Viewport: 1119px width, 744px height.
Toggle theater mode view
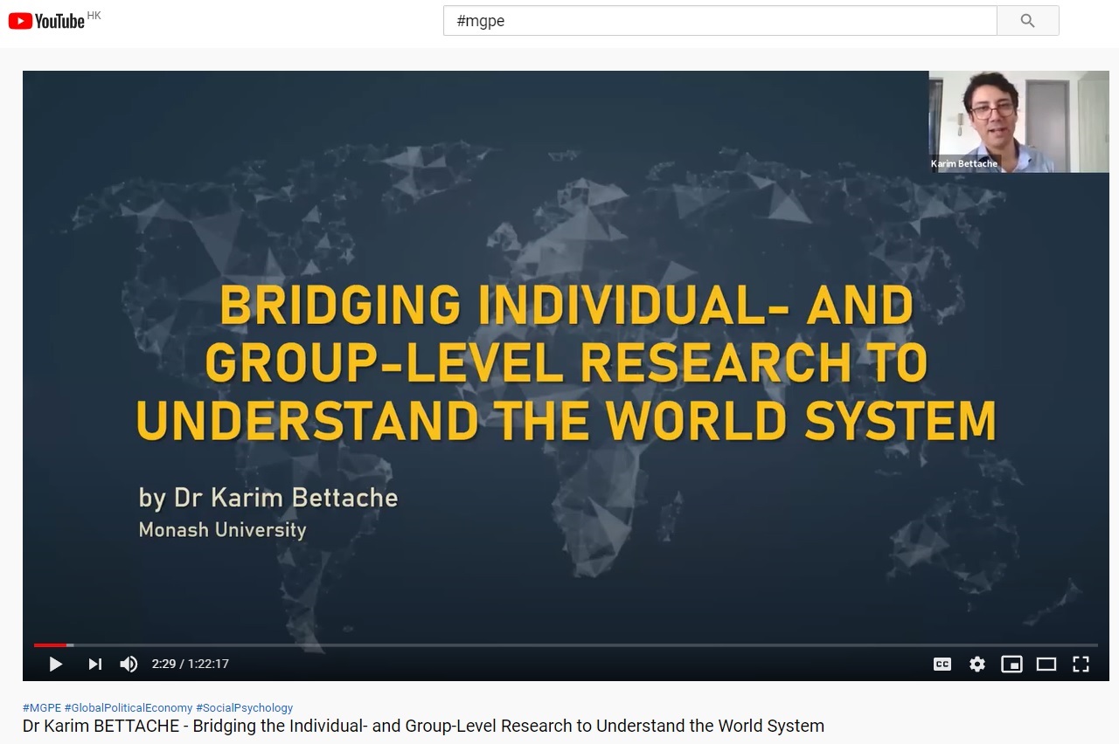tap(1046, 665)
